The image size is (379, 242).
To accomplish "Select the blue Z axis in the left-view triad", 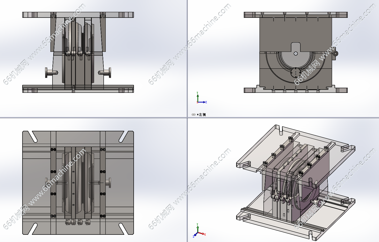I will click(203, 102).
